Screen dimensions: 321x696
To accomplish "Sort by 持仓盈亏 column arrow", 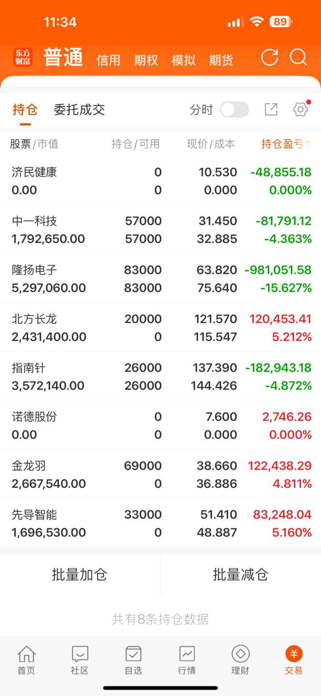I will [x=308, y=144].
